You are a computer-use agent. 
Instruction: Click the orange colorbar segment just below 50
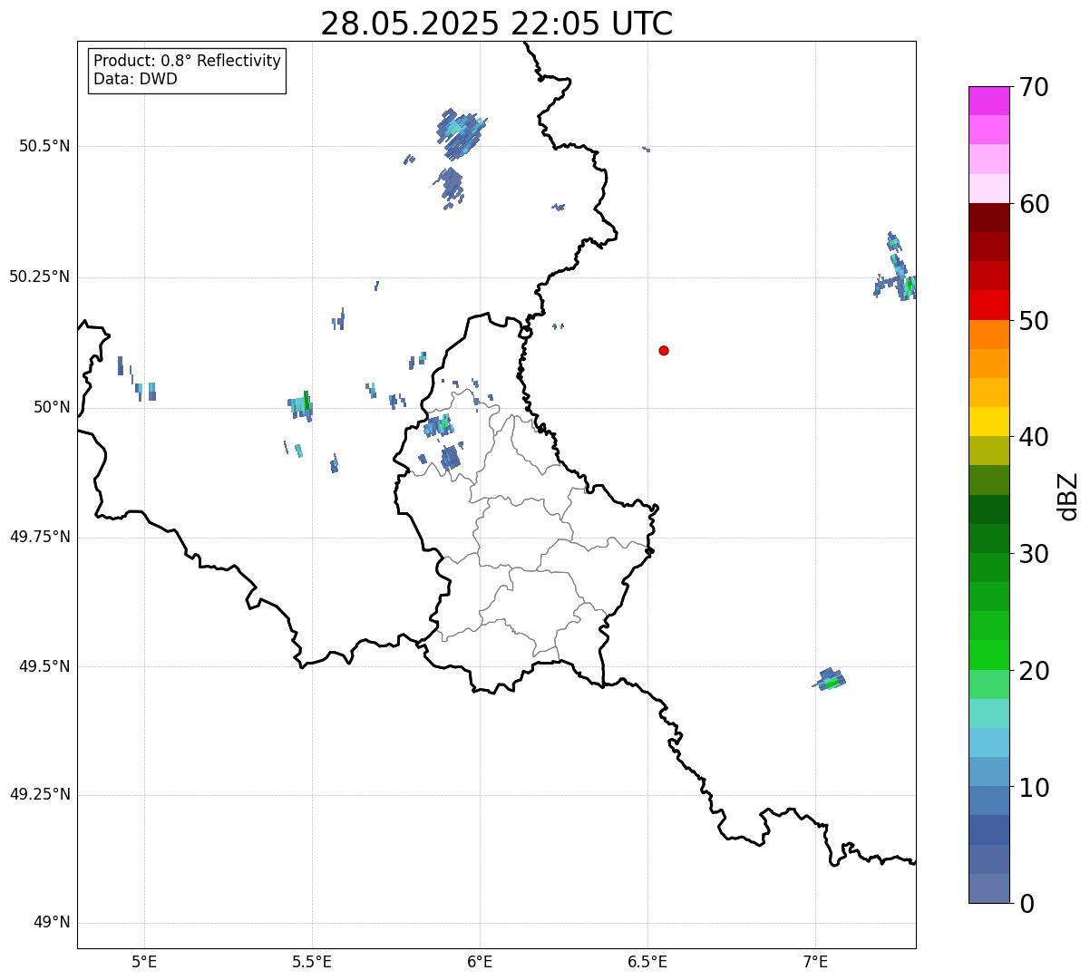point(988,335)
